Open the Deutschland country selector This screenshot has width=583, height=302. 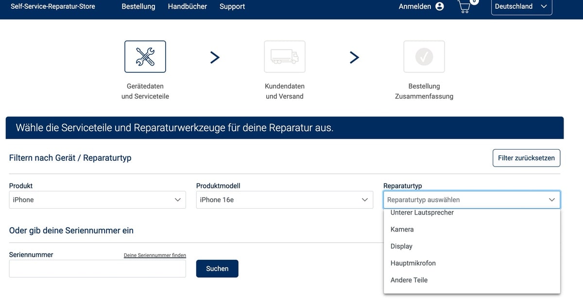pos(521,7)
